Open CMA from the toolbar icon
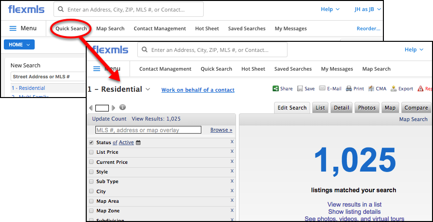 click(x=371, y=89)
